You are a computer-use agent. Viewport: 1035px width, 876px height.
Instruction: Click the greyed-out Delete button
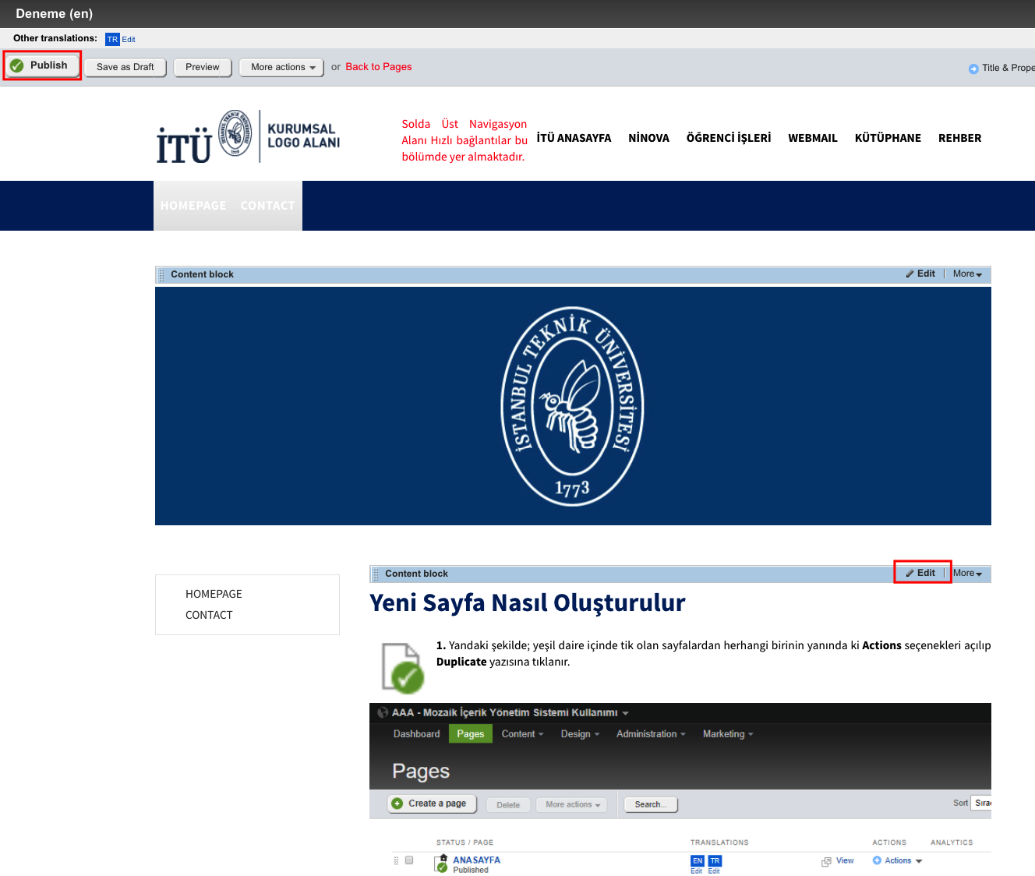click(x=508, y=805)
